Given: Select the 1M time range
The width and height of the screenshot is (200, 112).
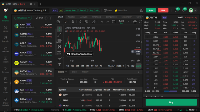Looking at the screenshot, I should (x=77, y=66).
